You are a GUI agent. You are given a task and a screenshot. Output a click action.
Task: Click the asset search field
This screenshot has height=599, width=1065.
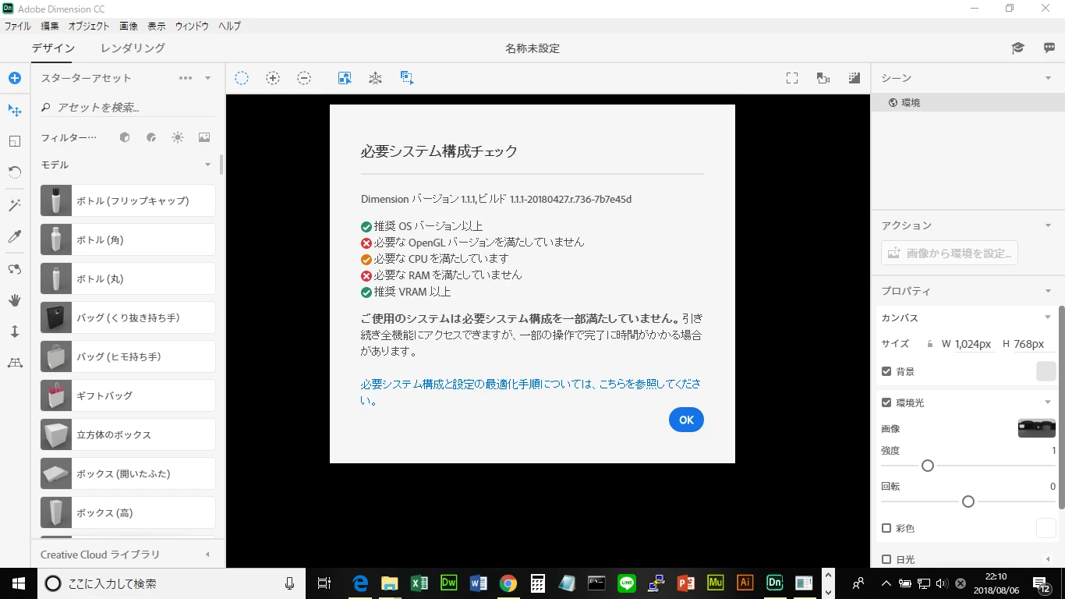[128, 107]
